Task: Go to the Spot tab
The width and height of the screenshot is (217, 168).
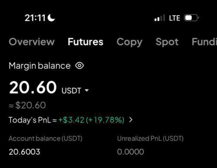Action: click(x=167, y=42)
